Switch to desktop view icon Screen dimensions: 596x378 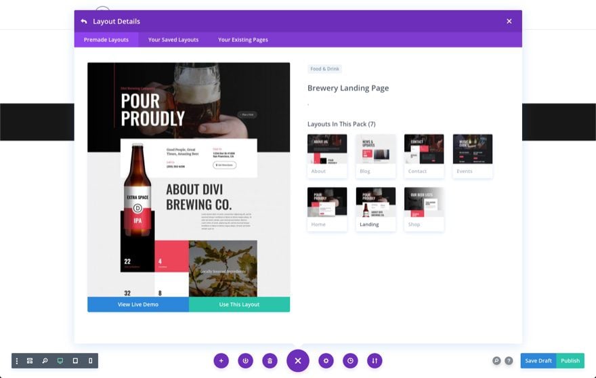pyautogui.click(x=60, y=361)
